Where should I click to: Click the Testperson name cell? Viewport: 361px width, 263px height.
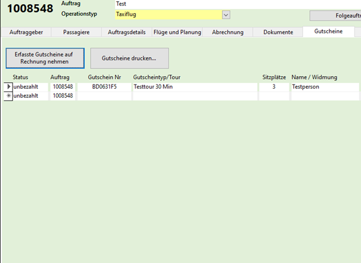324,87
